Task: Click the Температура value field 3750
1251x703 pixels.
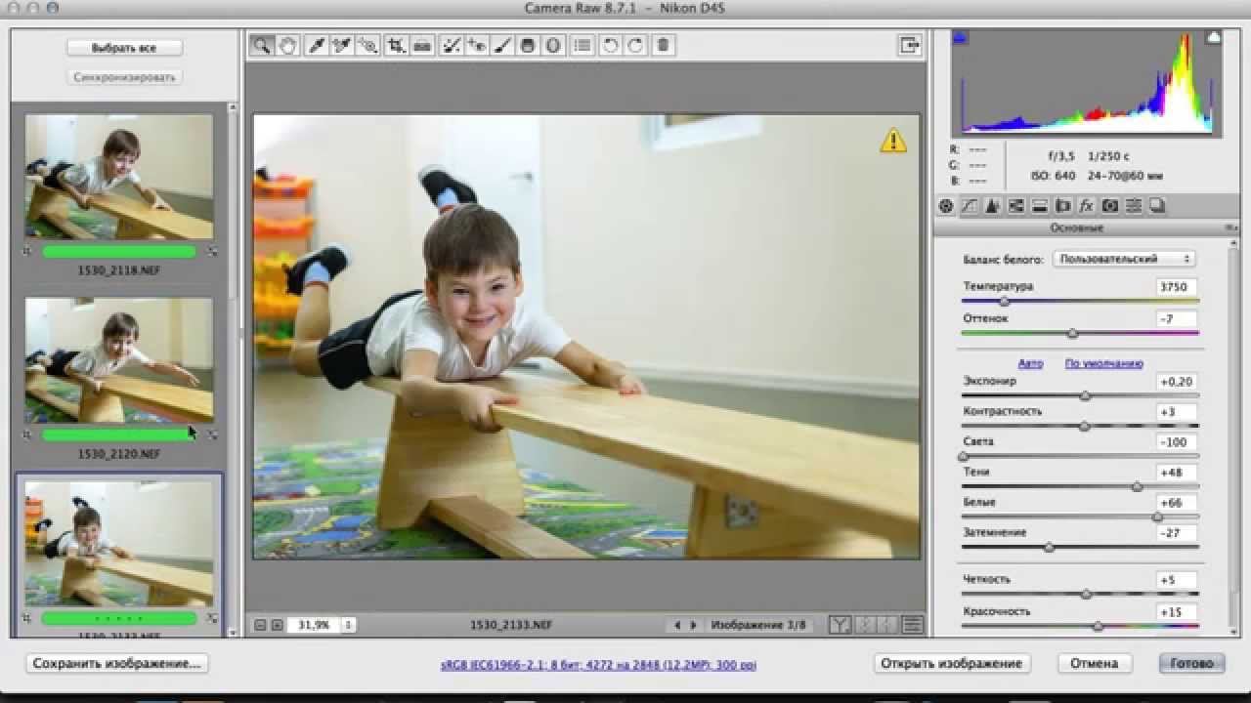Action: (x=1176, y=287)
